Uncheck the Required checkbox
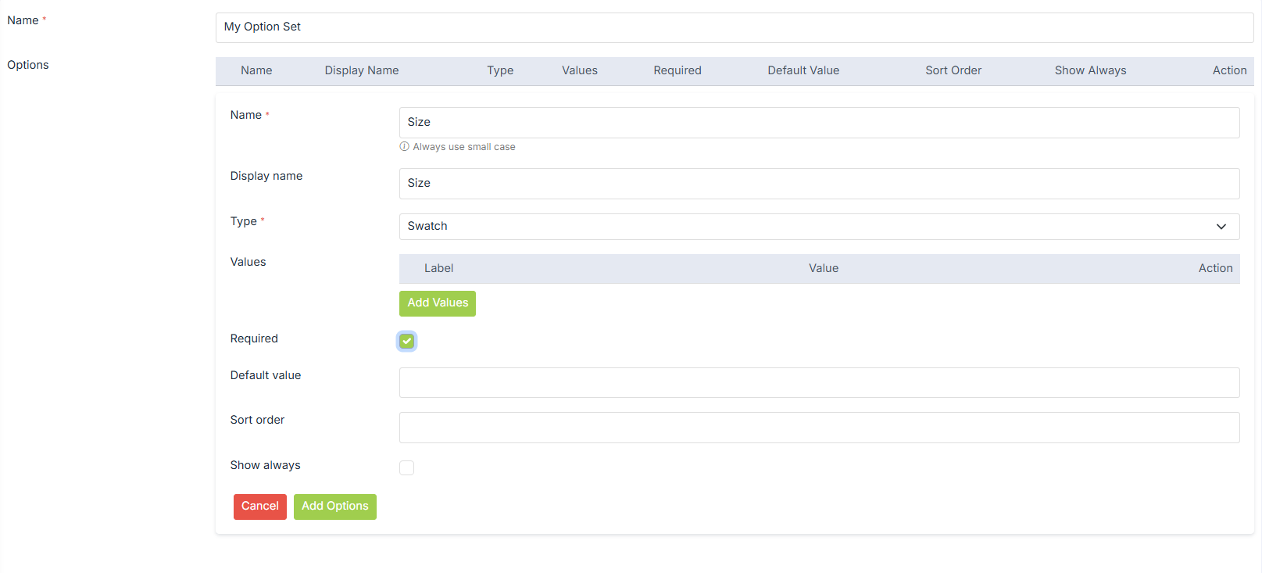Viewport: 1262px width, 573px height. (x=406, y=341)
